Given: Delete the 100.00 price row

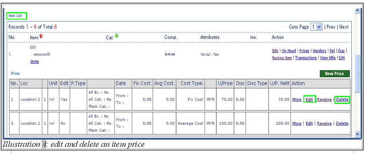Looking at the screenshot, I should click(342, 123).
